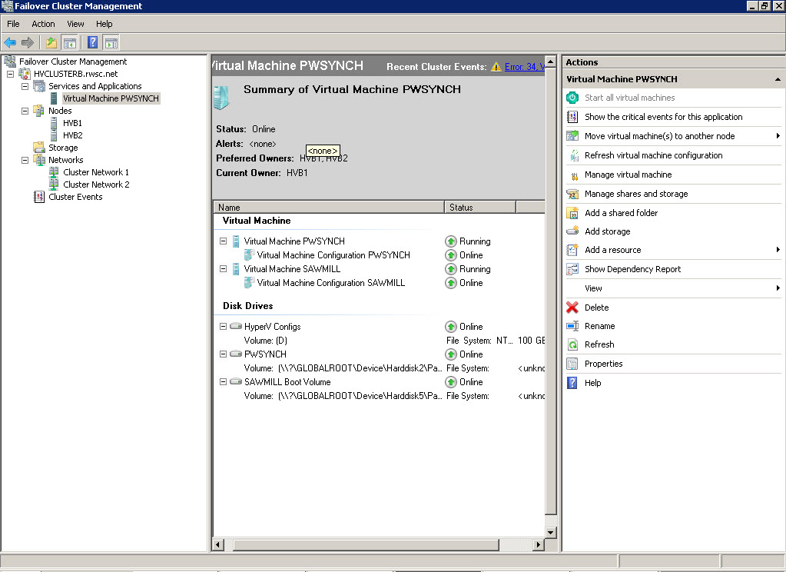Open the View menu in menu bar

pyautogui.click(x=75, y=24)
